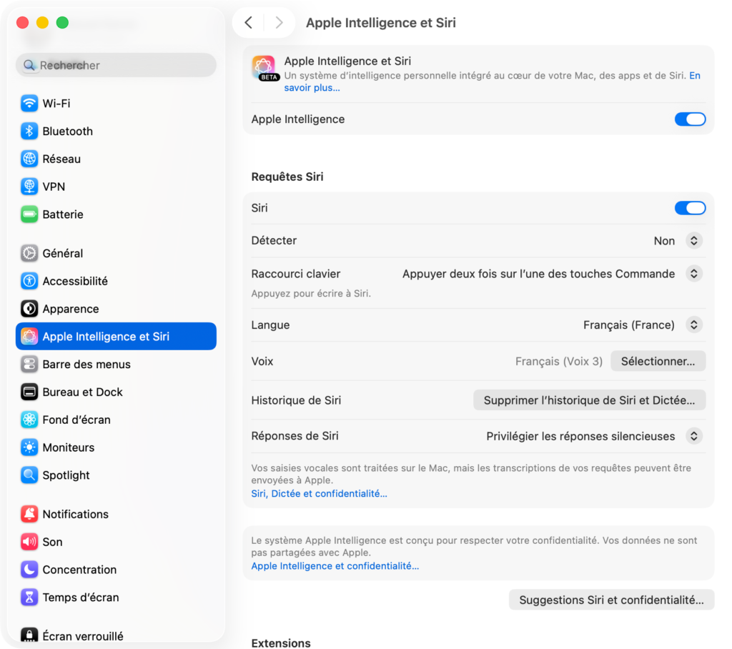The width and height of the screenshot is (732, 649).
Task: Disable the Apple Intelligence toggle
Action: [x=690, y=119]
